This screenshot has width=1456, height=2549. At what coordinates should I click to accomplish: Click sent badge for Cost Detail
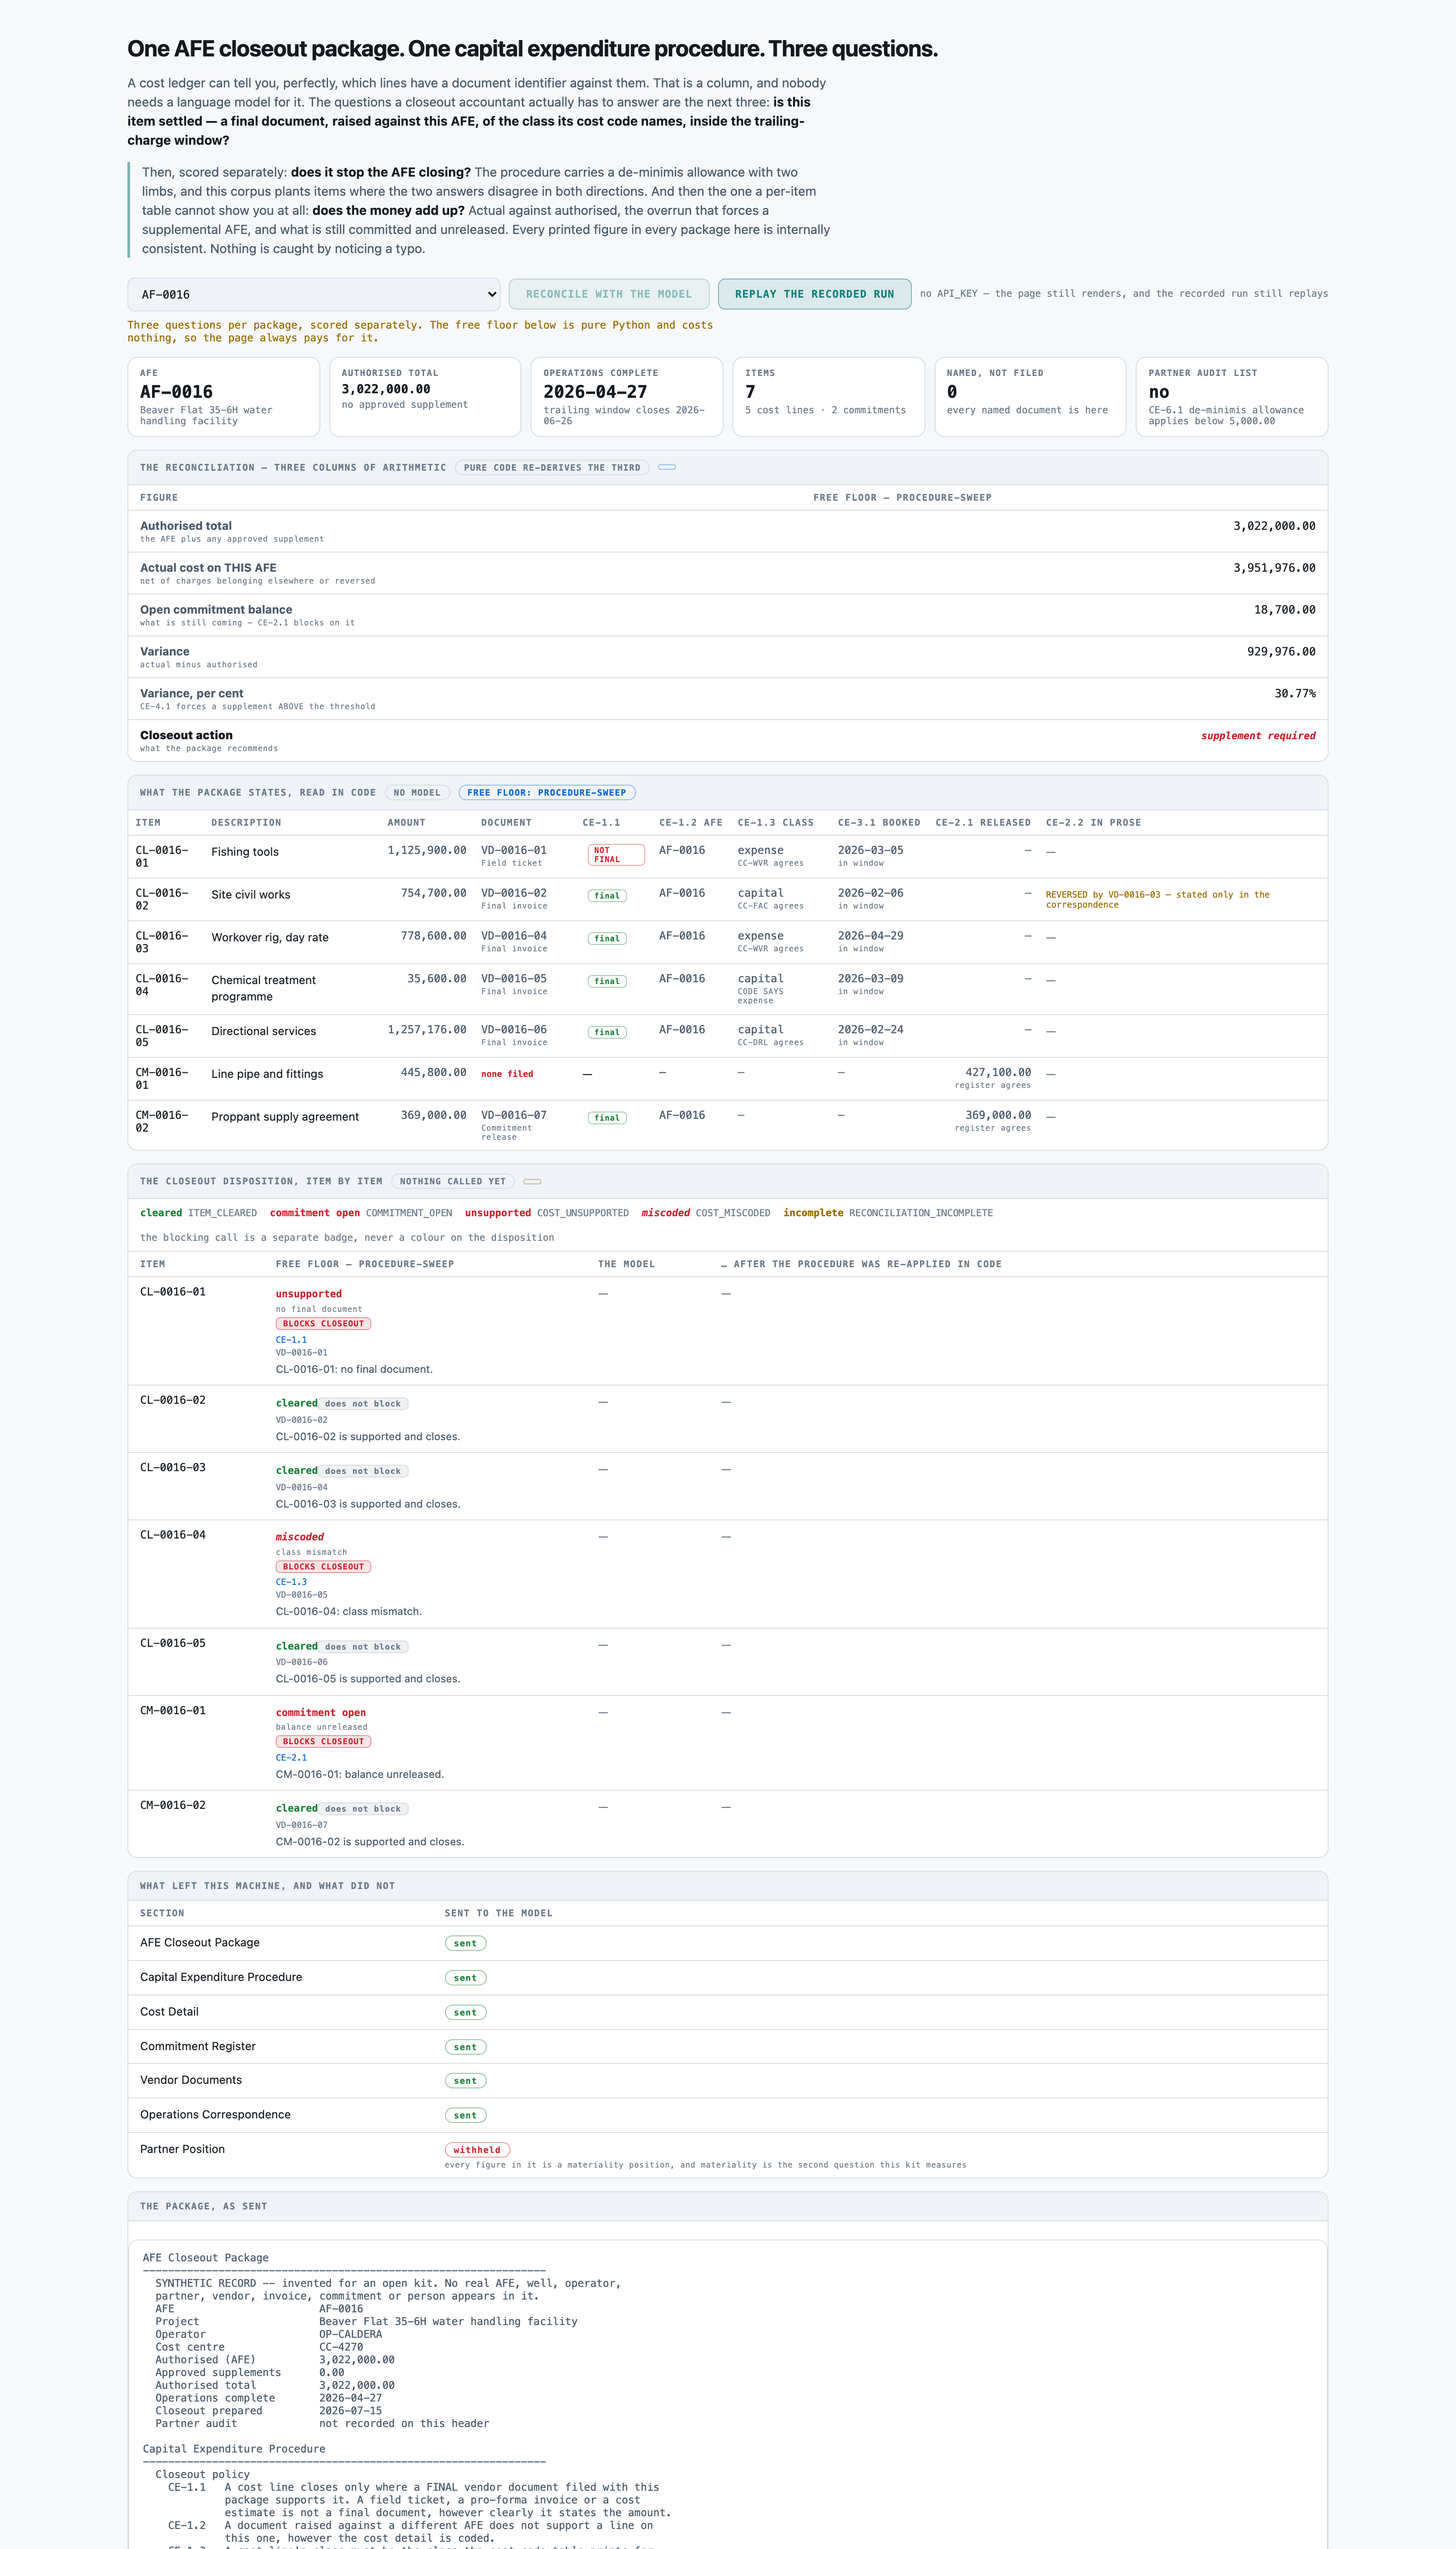coord(466,2013)
